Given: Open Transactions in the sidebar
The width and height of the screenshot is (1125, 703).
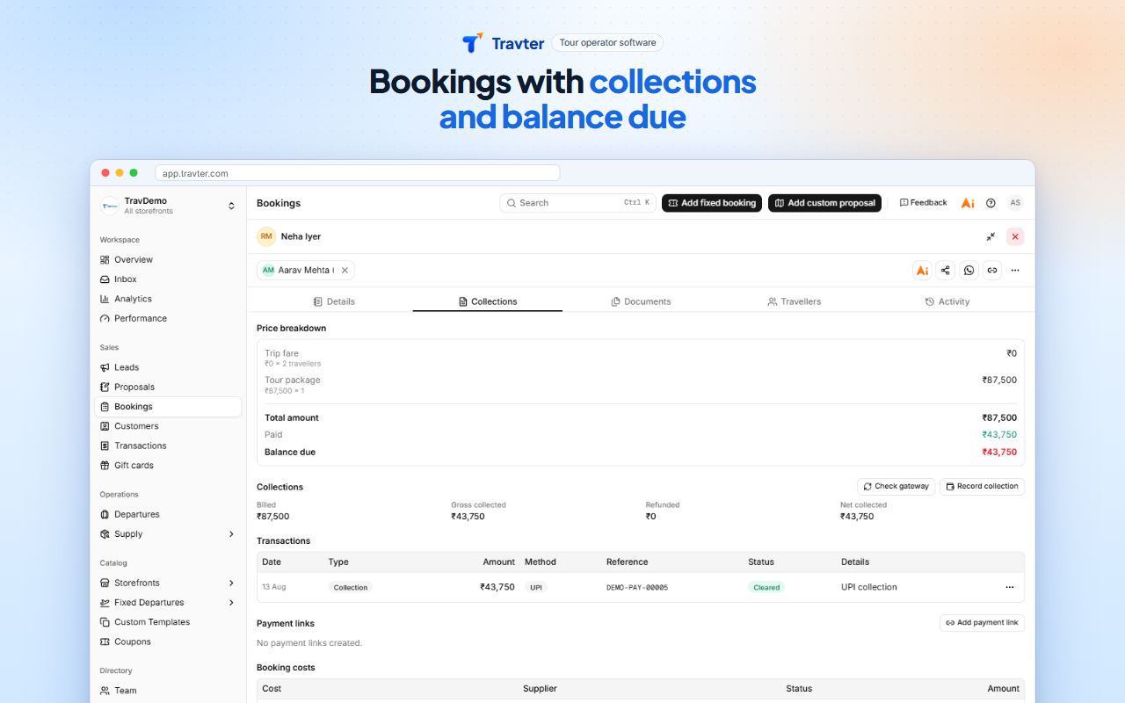Looking at the screenshot, I should [x=168, y=446].
